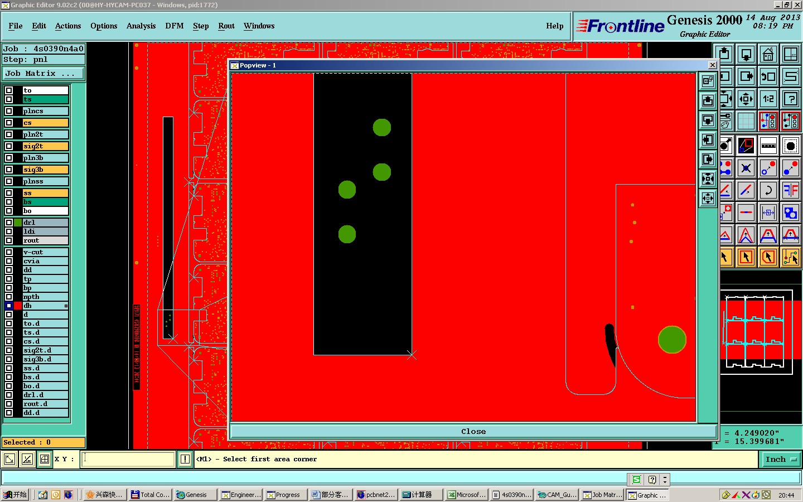This screenshot has height=502, width=803.
Task: Select layer row pln2t
Action: point(45,134)
